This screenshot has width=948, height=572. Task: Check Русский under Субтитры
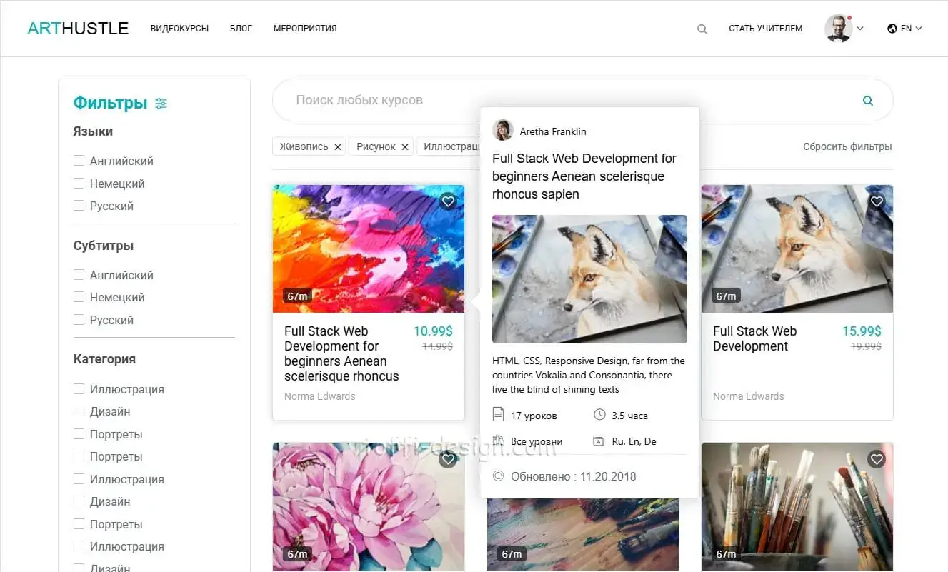[79, 320]
